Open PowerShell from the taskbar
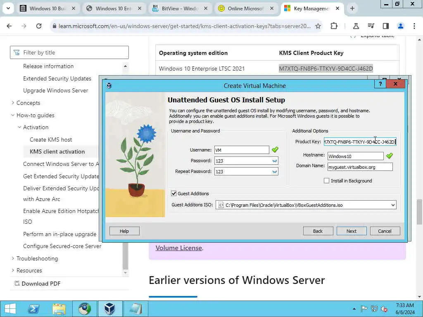Image resolution: width=423 pixels, height=317 pixels. tap(34, 309)
